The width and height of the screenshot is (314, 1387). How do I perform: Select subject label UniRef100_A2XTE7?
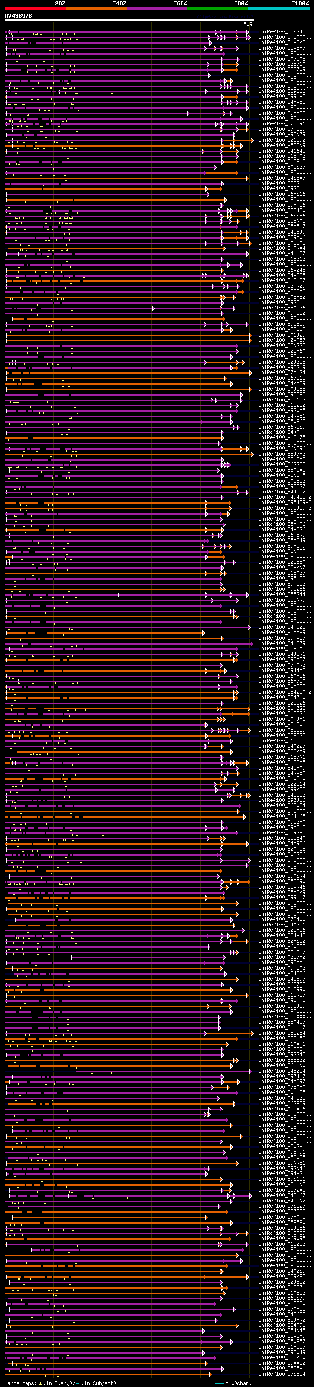click(x=282, y=340)
